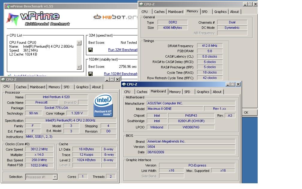This screenshot has height=189, width=302.
Task: Click BIOS brand American Megatrends Inc.
Action: pos(191,141)
